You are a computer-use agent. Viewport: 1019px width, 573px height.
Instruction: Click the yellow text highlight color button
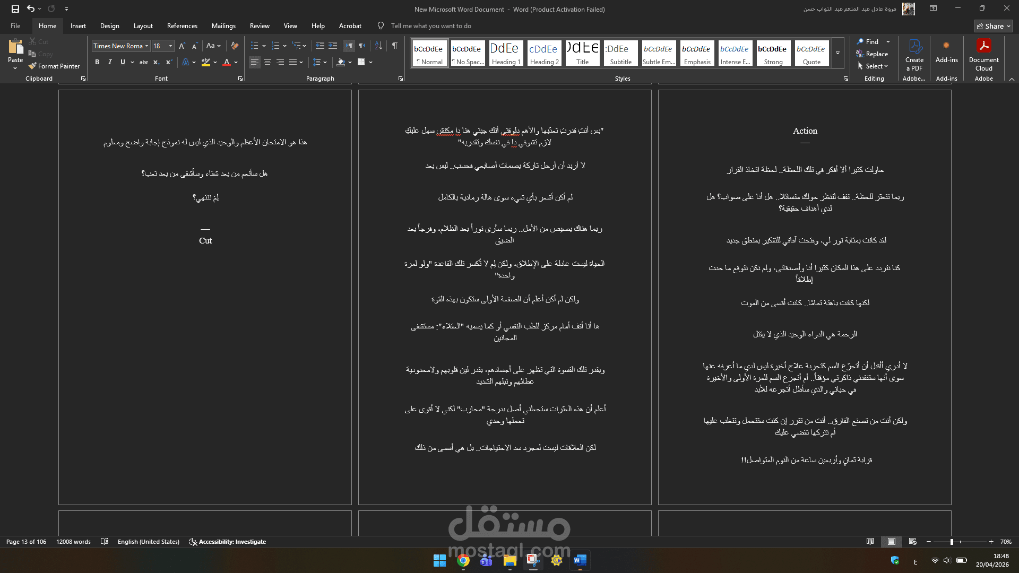click(206, 63)
